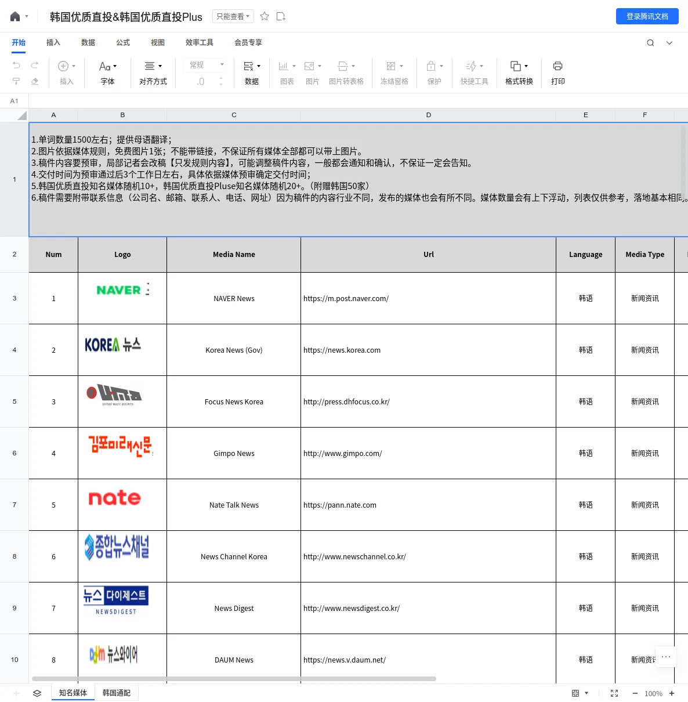Open the 效率工具 ribbon tab
688x702 pixels.
[x=200, y=42]
